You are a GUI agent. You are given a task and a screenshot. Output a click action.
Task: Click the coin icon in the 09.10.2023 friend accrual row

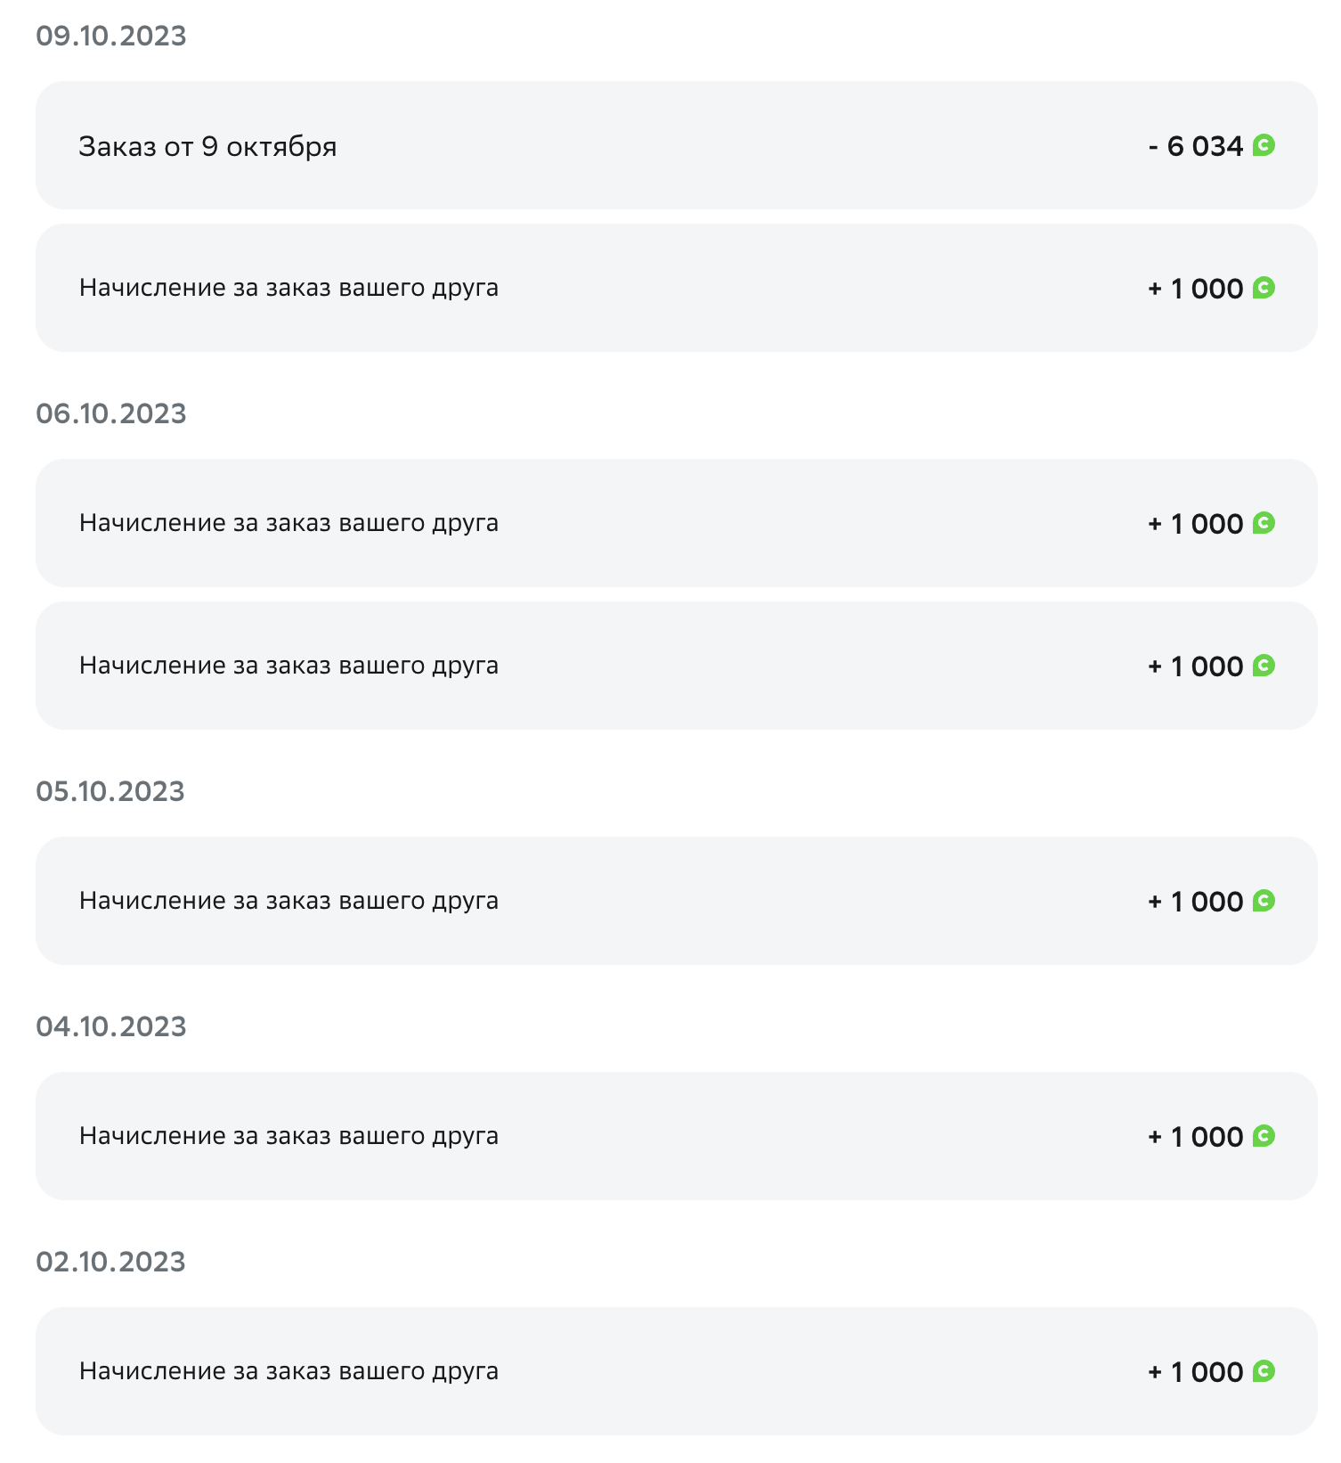tap(1264, 288)
